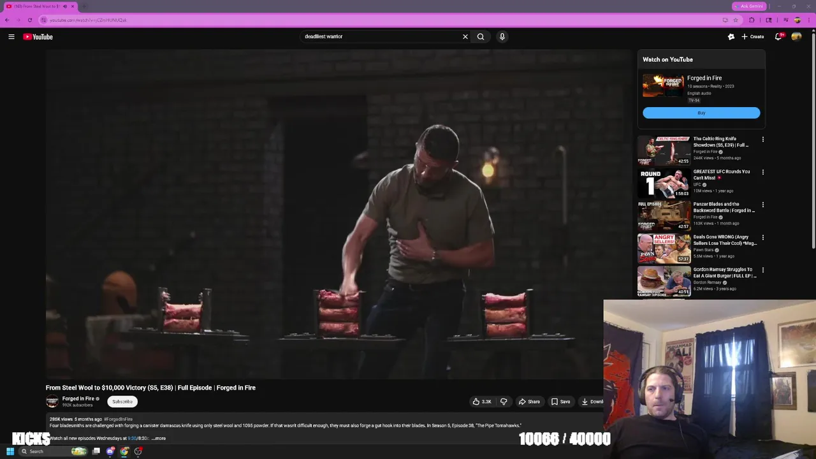Jump to the 9:30 timestamp link
Screen dimensions: 816x459
133,439
